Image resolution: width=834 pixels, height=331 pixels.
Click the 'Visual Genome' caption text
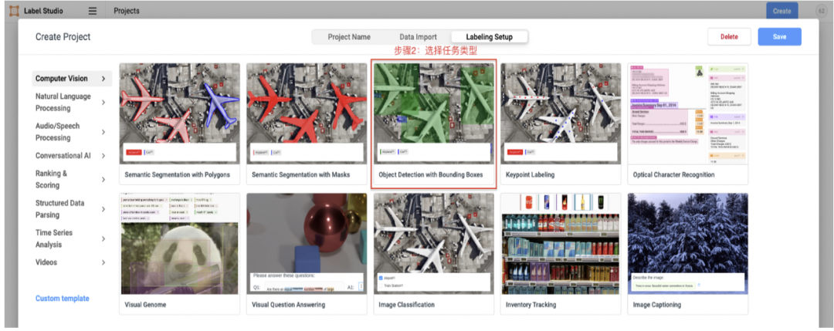coord(145,305)
